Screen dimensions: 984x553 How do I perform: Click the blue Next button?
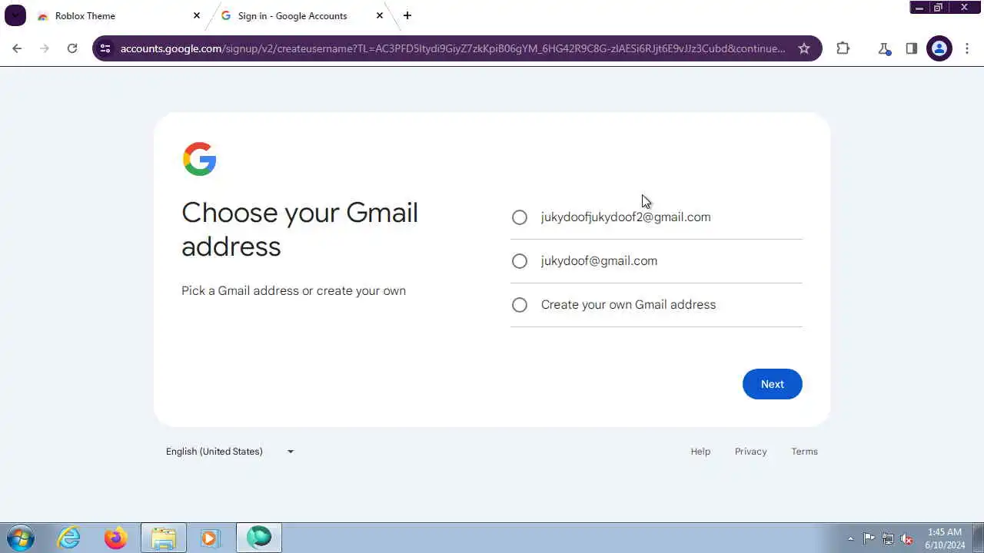pos(773,384)
